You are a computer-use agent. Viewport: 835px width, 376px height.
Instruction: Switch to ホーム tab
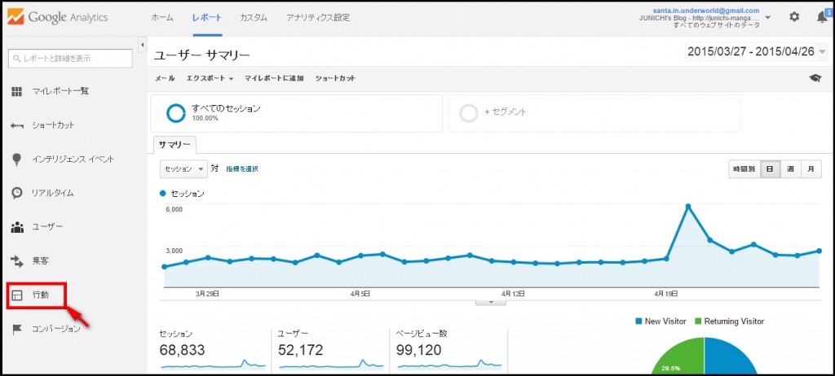click(x=162, y=18)
